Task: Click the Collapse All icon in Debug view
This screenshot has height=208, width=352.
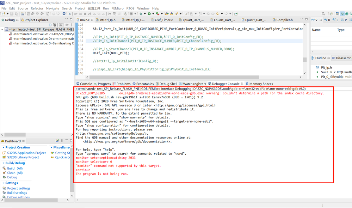Action: pos(50,25)
